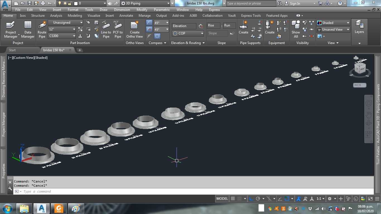
Task: Open command line customize wrench
Action: [x=10, y=189]
